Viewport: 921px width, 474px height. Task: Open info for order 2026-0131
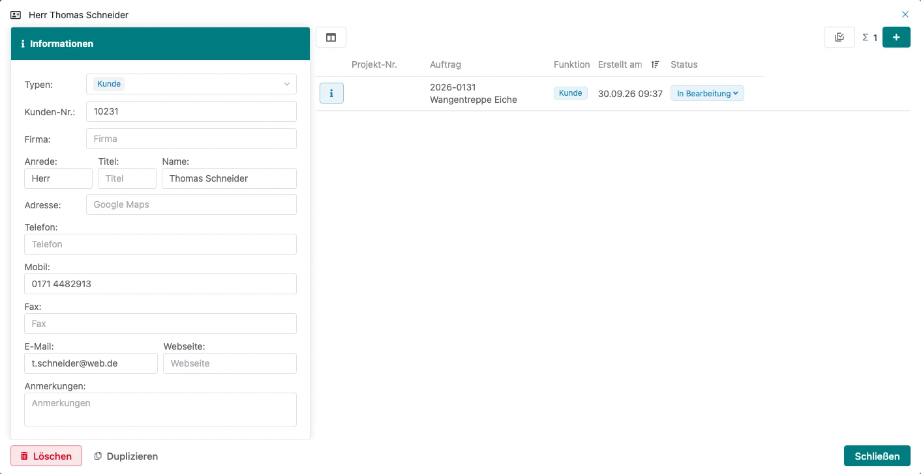(x=331, y=93)
